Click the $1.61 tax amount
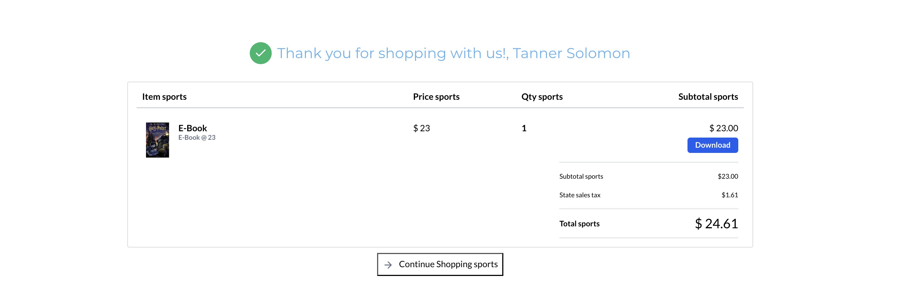The width and height of the screenshot is (898, 285). [729, 195]
